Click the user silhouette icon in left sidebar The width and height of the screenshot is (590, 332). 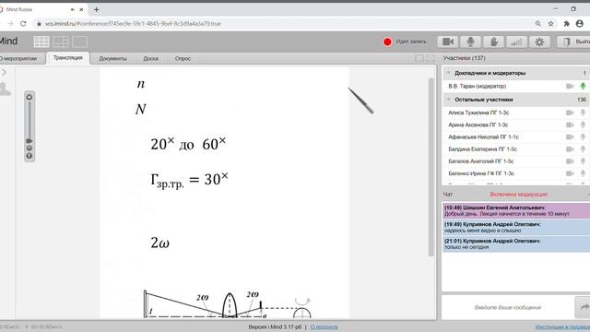coord(5,89)
